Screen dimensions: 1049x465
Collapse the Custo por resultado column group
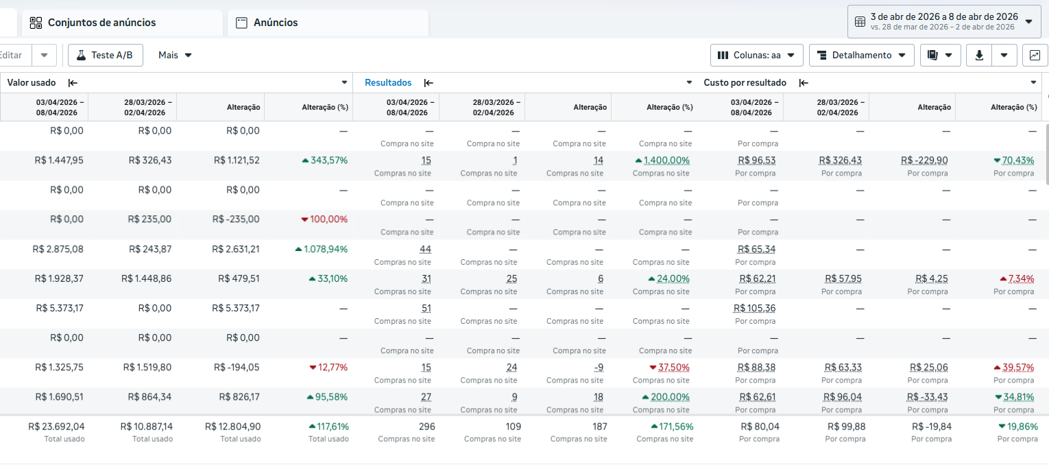tap(804, 83)
